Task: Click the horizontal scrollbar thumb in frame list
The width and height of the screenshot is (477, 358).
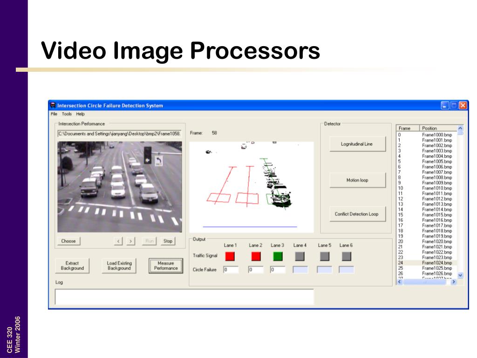Action: [x=425, y=282]
